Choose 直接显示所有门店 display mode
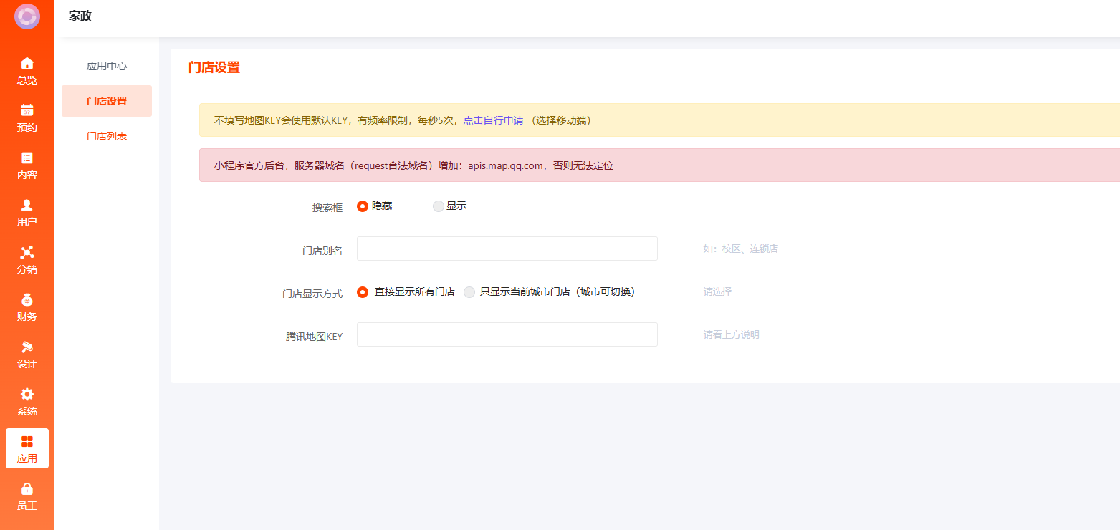The height and width of the screenshot is (530, 1120). 363,292
